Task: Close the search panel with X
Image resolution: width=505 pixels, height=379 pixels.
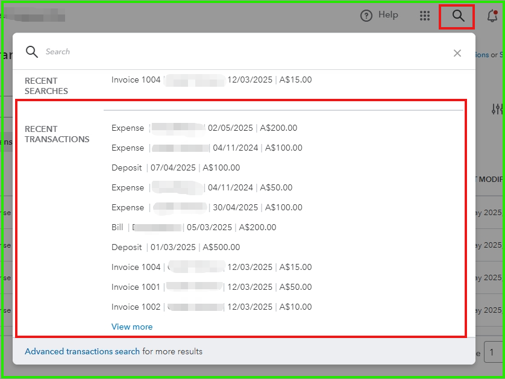Action: 457,53
